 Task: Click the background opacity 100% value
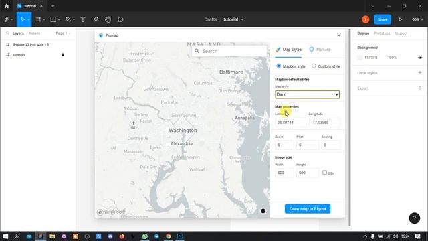pos(392,58)
